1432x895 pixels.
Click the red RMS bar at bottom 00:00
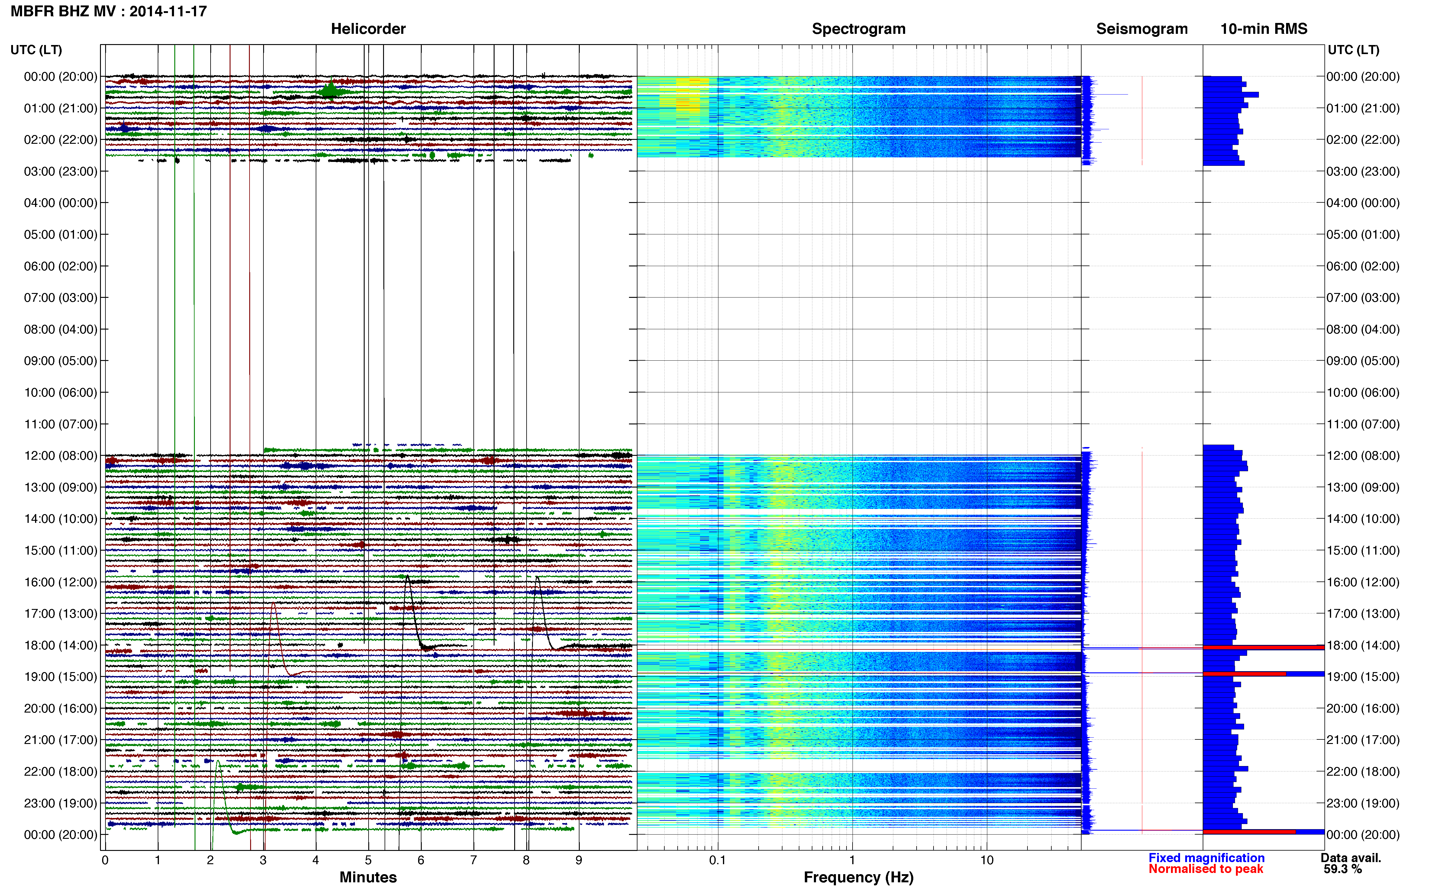point(1249,832)
